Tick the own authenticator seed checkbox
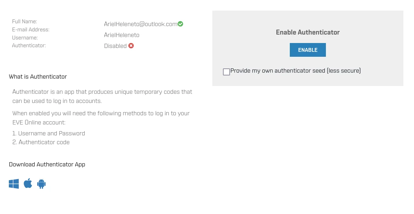Viewport: 414px width, 214px height. pos(226,72)
